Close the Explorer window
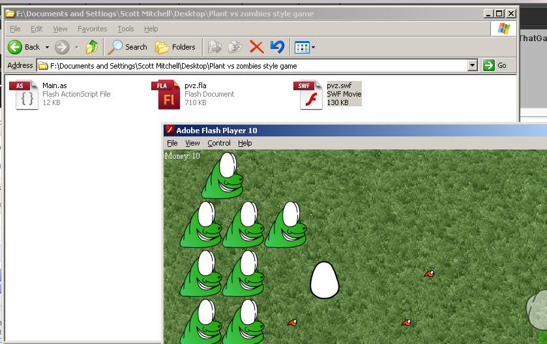The width and height of the screenshot is (547, 344). pos(511,14)
